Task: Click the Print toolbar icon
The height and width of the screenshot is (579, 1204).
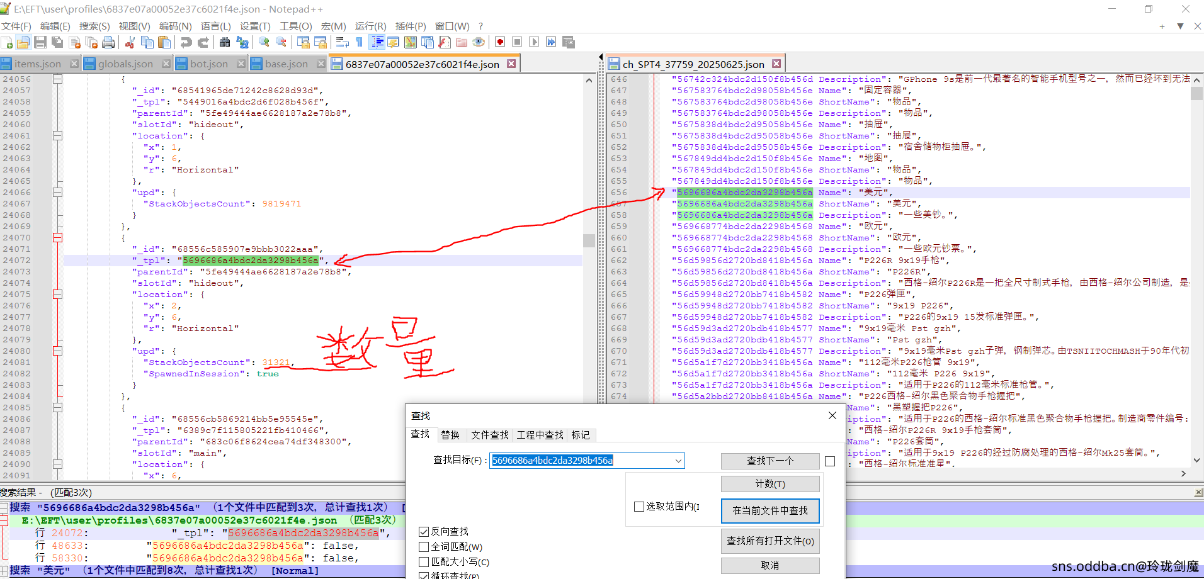Action: click(x=108, y=42)
